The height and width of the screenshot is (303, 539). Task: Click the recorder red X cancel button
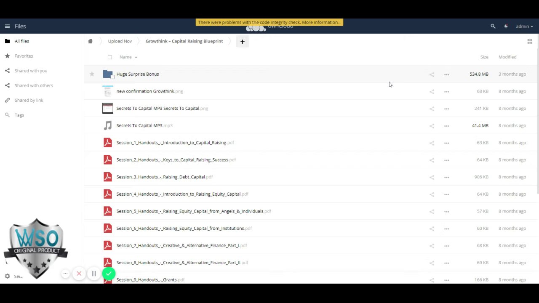pos(79,274)
